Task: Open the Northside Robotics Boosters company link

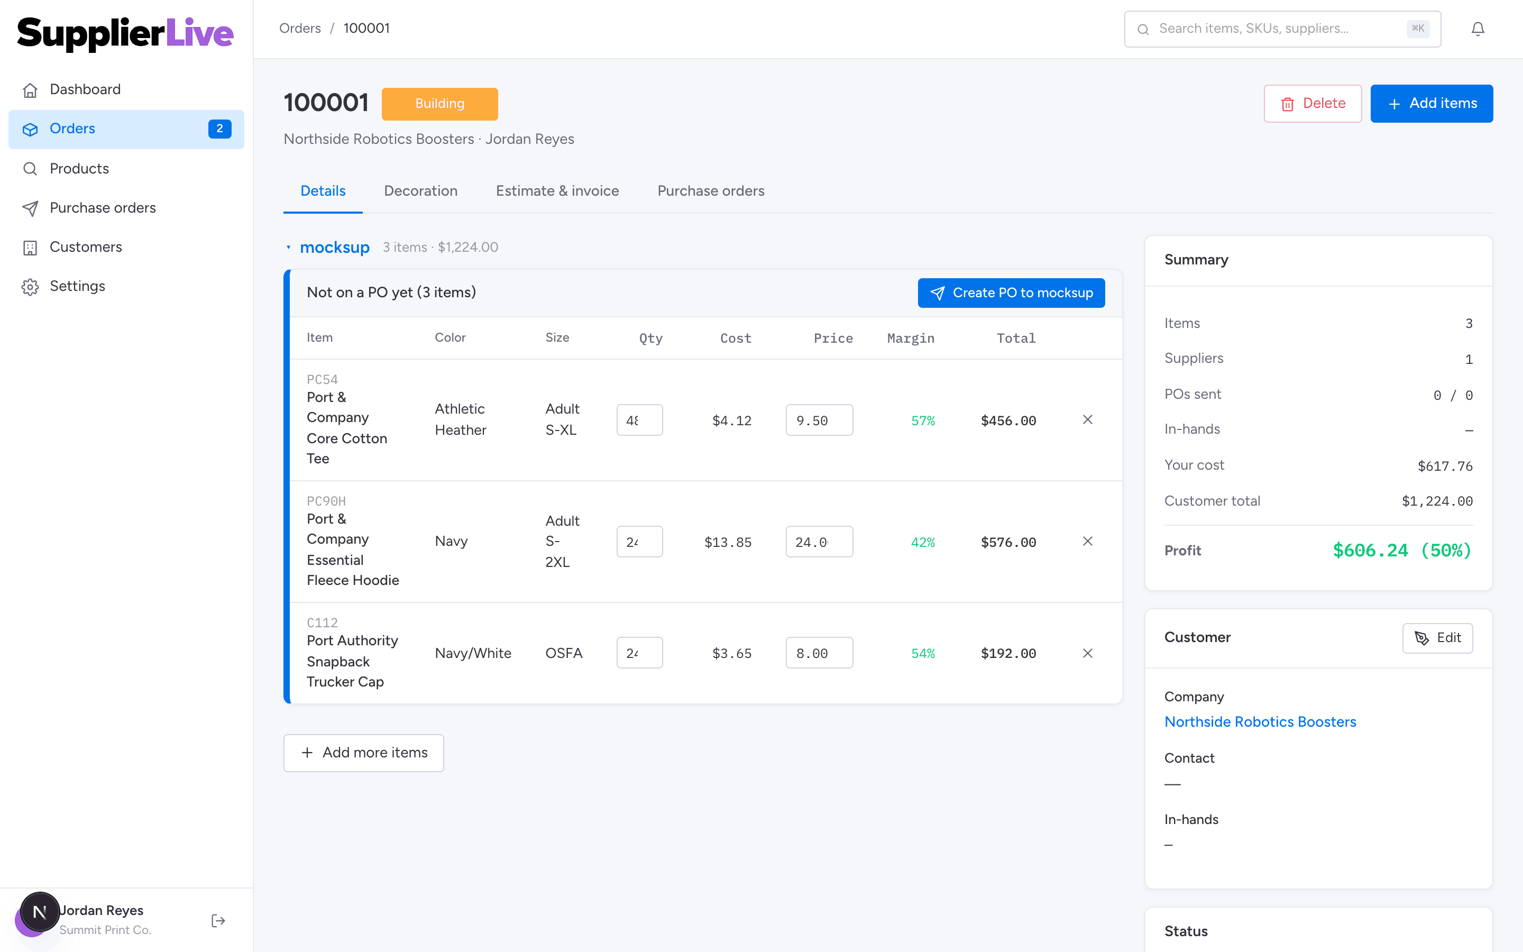Action: pyautogui.click(x=1260, y=721)
